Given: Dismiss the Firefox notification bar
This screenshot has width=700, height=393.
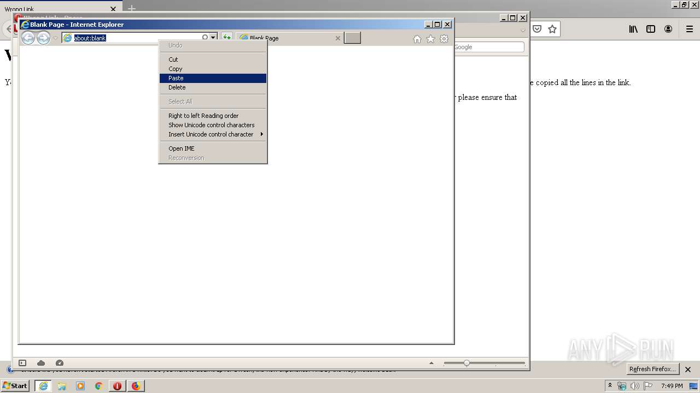Looking at the screenshot, I should click(688, 370).
